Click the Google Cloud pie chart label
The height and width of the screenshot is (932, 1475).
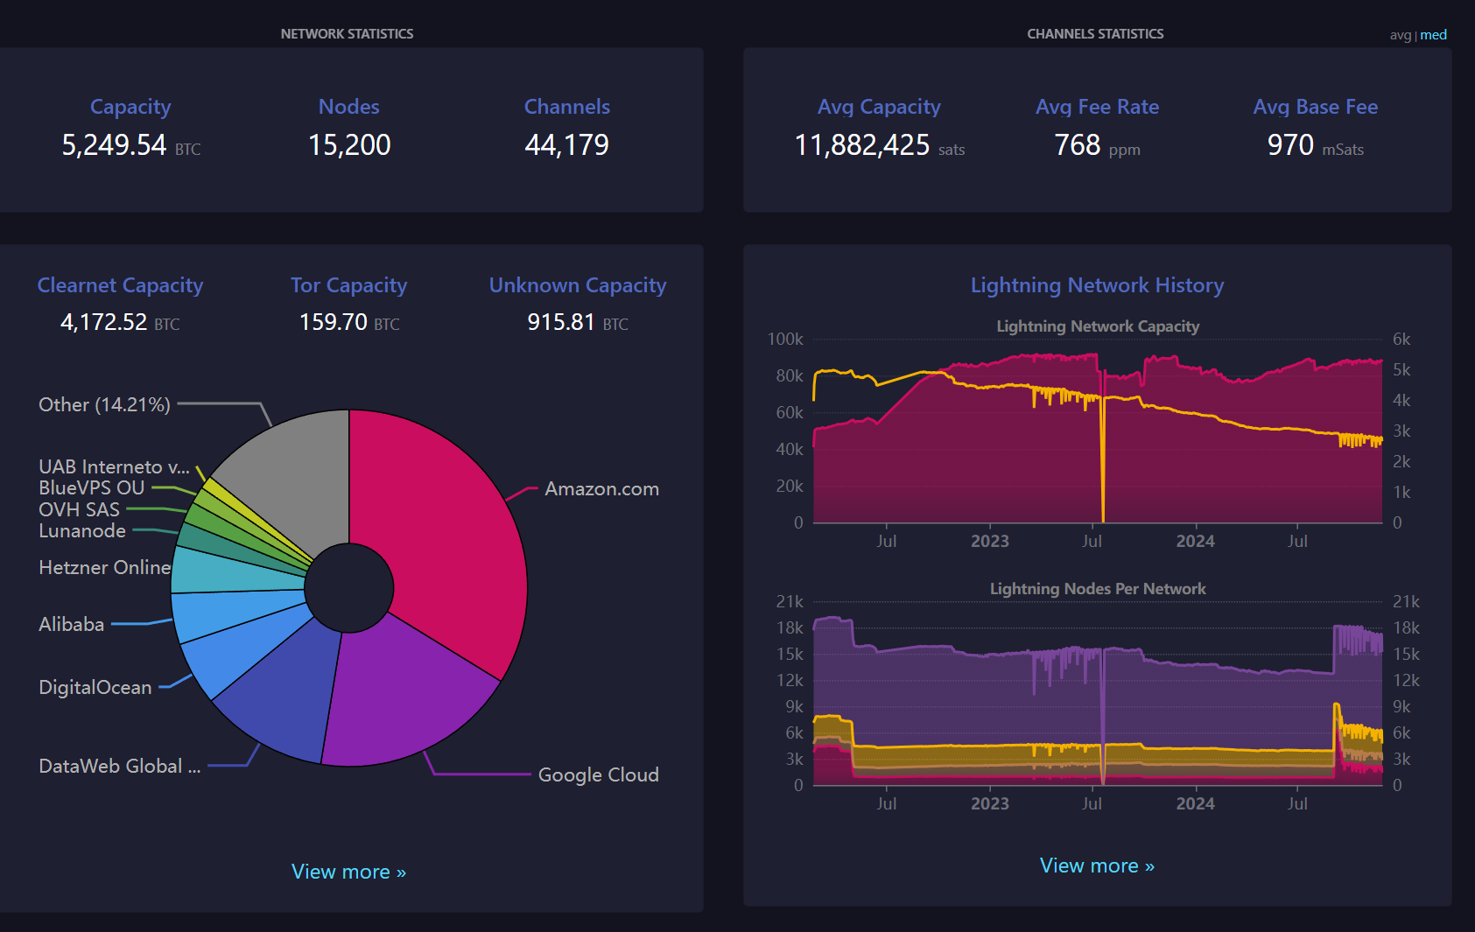click(598, 774)
